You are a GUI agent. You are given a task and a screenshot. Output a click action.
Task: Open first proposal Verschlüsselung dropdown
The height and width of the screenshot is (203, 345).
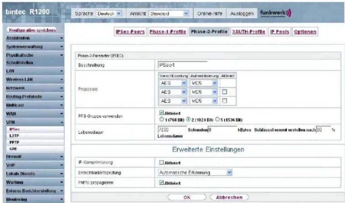[173, 83]
